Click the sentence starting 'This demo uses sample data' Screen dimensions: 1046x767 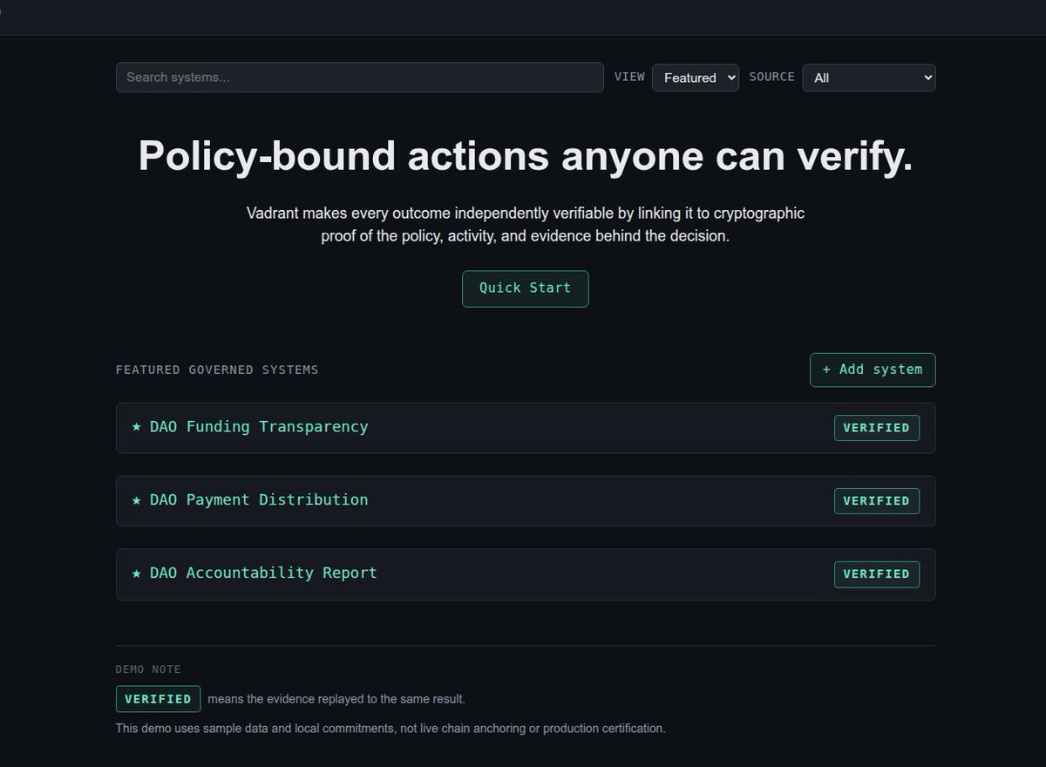pyautogui.click(x=391, y=728)
